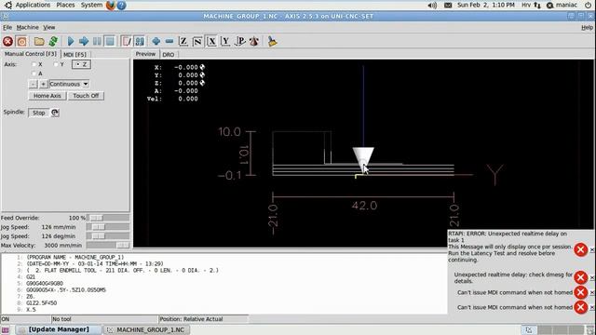
Task: Open a G-code file via folder icon
Action: [x=39, y=41]
